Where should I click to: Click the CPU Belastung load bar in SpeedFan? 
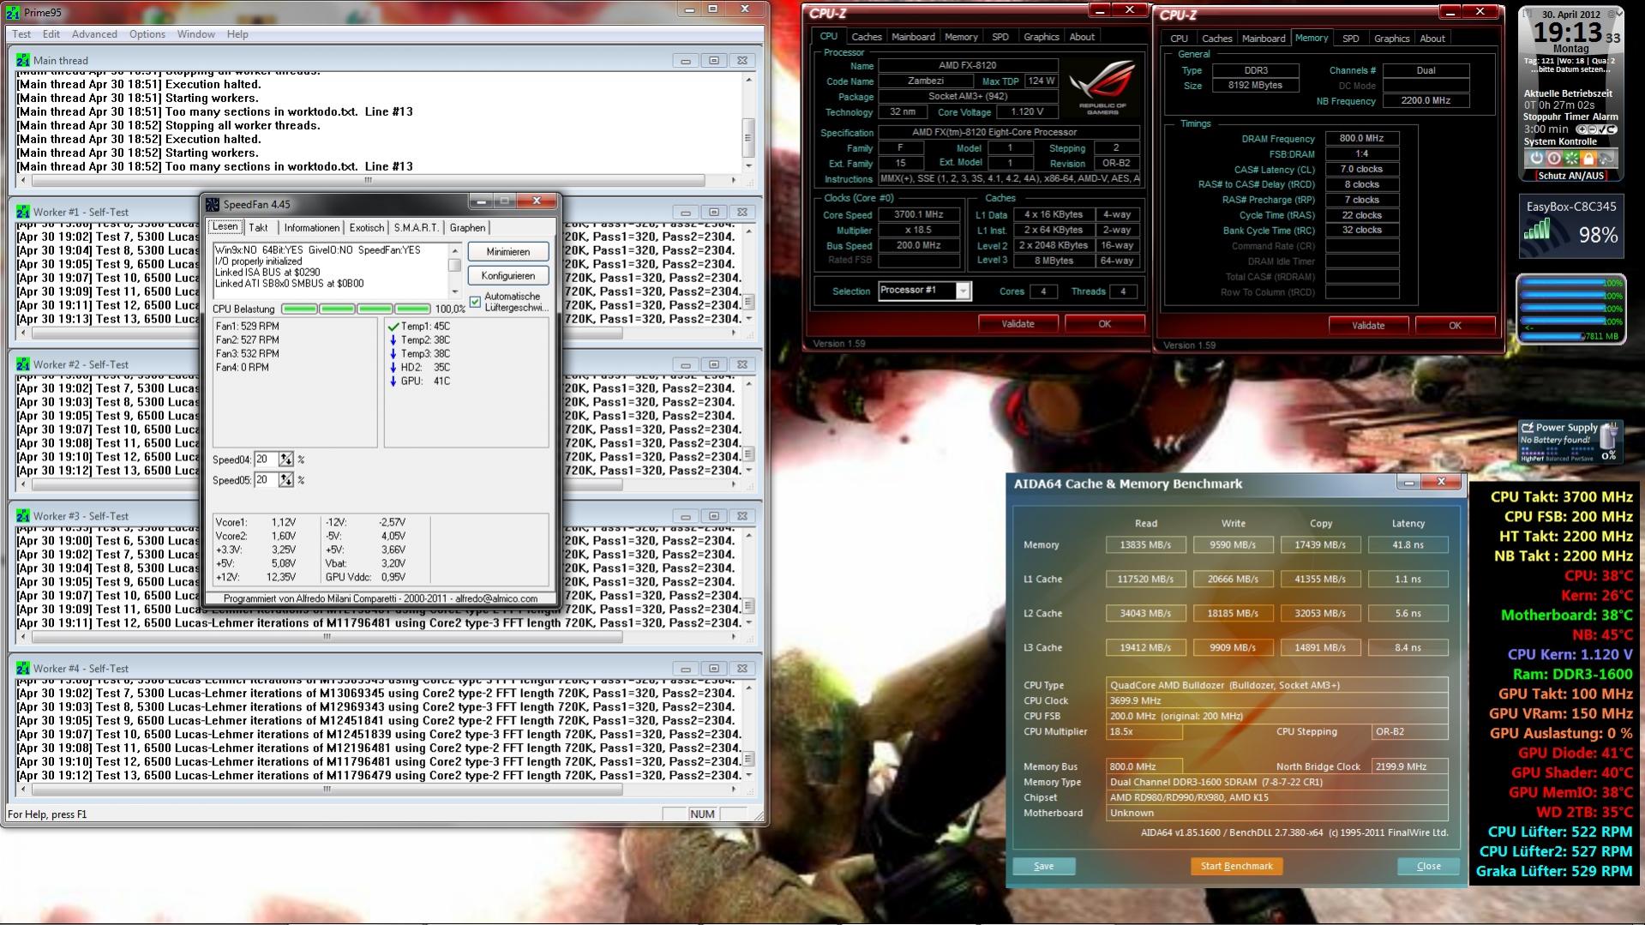[357, 309]
